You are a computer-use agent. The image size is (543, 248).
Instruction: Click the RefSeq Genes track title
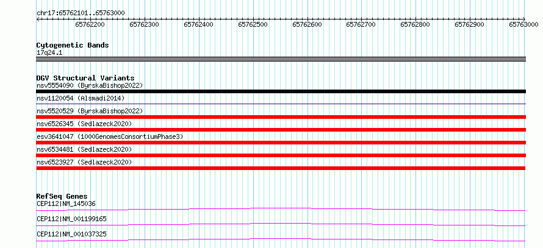tap(62, 196)
